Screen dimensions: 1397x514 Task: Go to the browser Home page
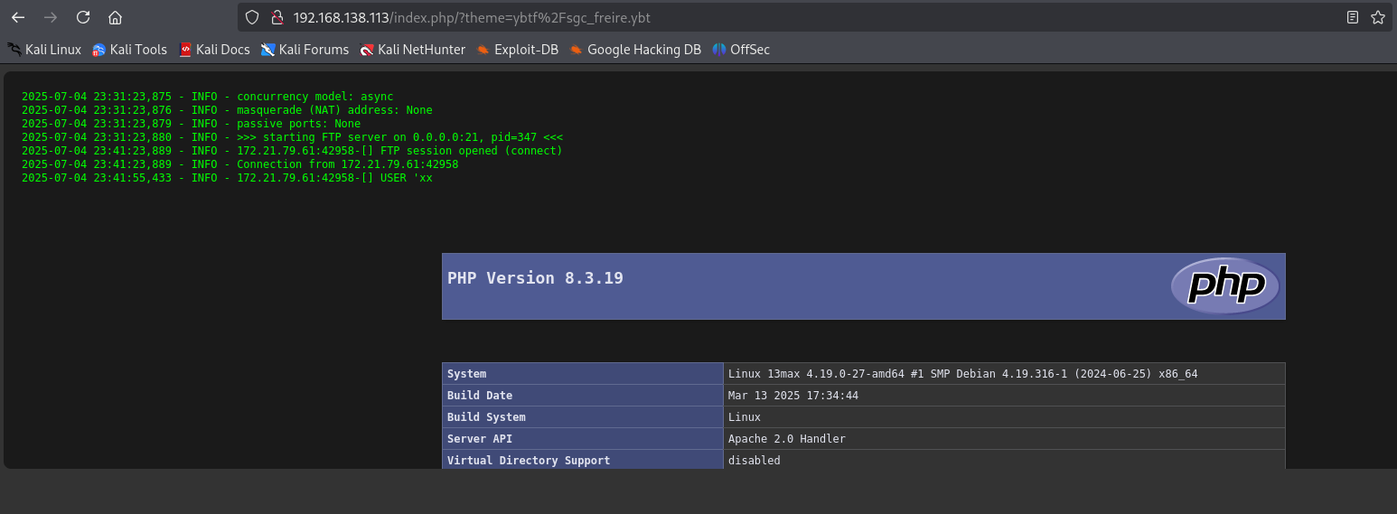click(x=115, y=17)
